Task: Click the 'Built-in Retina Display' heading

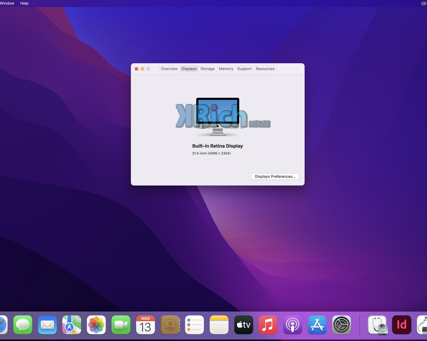Action: (218, 146)
